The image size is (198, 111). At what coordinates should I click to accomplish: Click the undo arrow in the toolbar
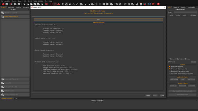click(117, 4)
